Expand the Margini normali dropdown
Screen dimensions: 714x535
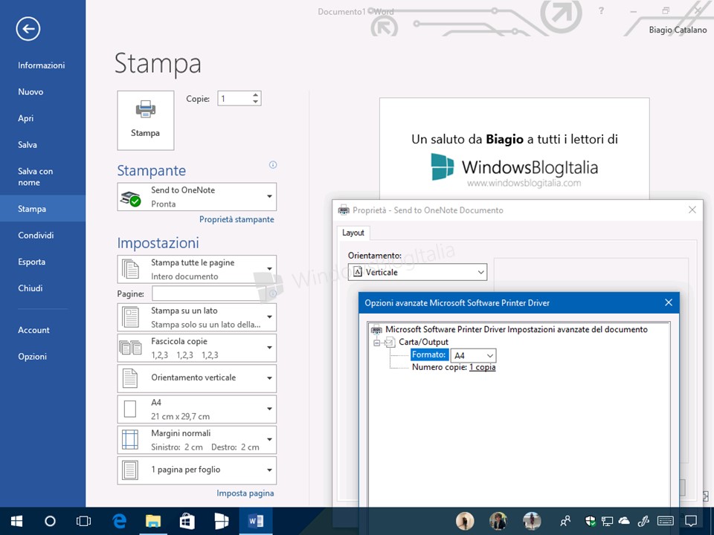[x=196, y=440]
